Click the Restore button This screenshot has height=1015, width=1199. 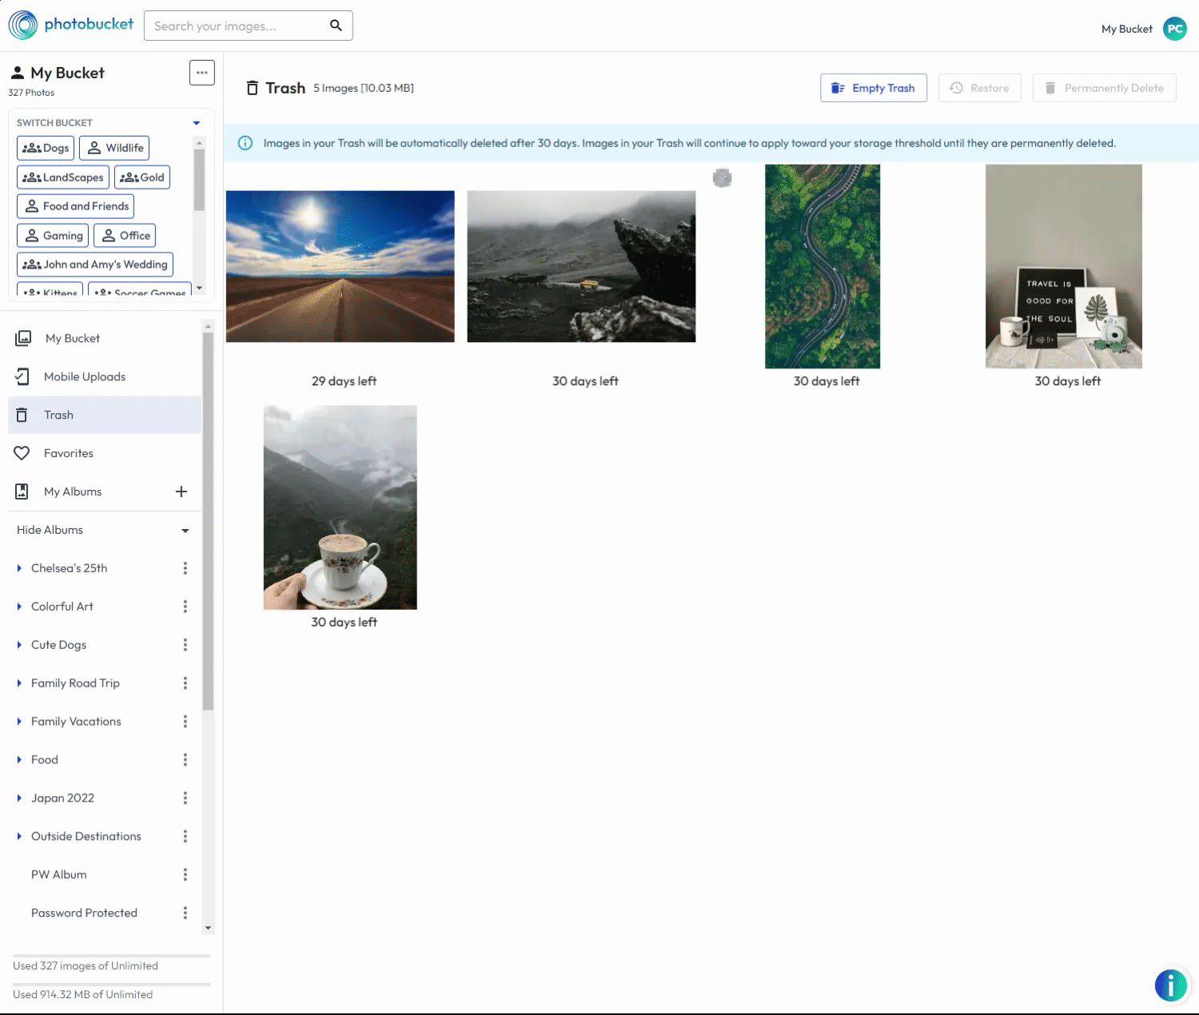980,88
